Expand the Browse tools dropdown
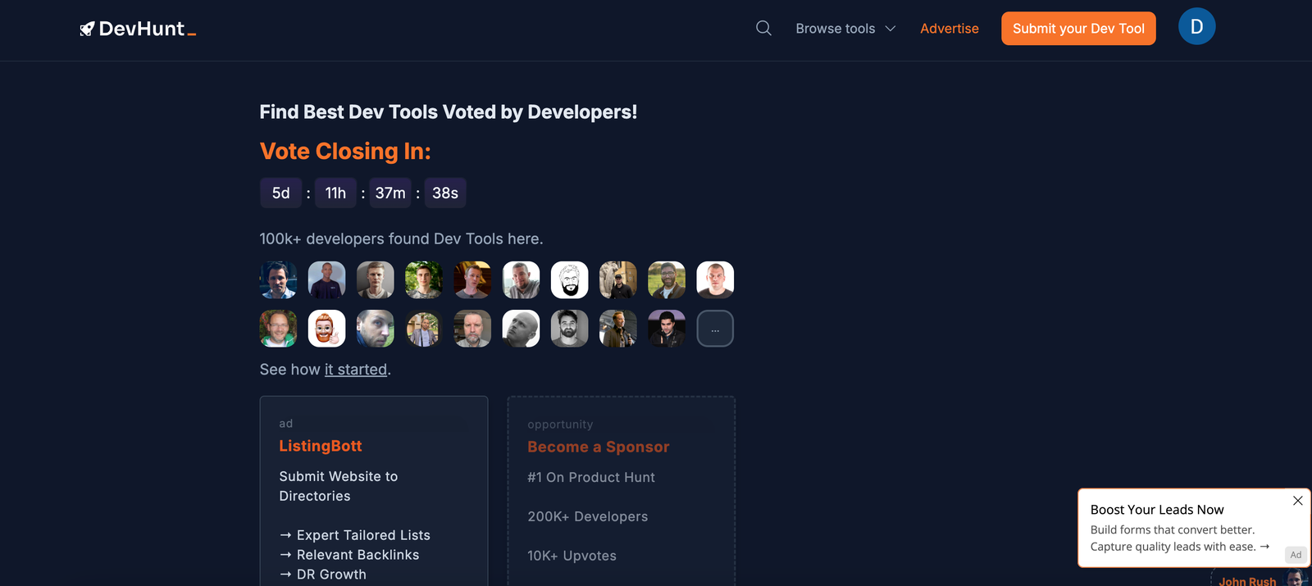This screenshot has height=586, width=1312. pyautogui.click(x=845, y=29)
